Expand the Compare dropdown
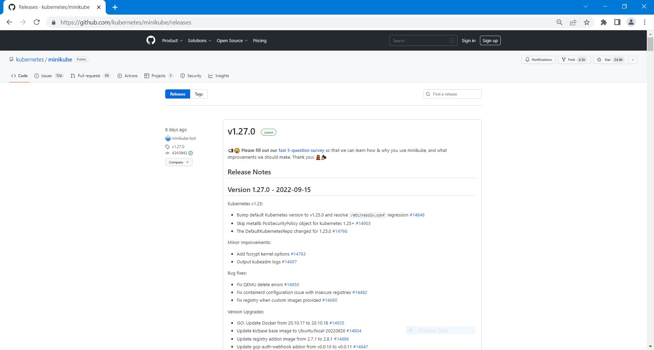654x350 pixels. [178, 162]
